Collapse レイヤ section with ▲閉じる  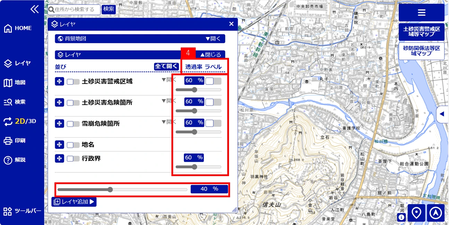coord(211,55)
